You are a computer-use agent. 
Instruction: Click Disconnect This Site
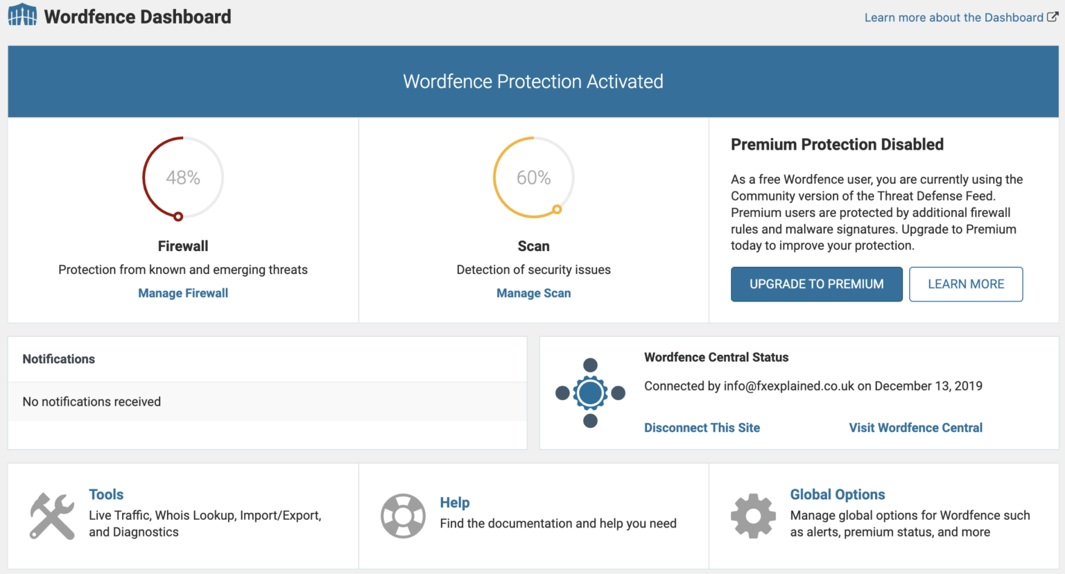[x=702, y=428]
